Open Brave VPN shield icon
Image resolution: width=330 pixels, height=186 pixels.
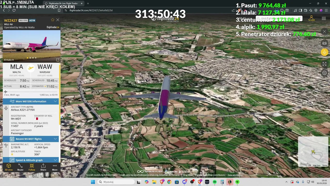tap(316, 10)
